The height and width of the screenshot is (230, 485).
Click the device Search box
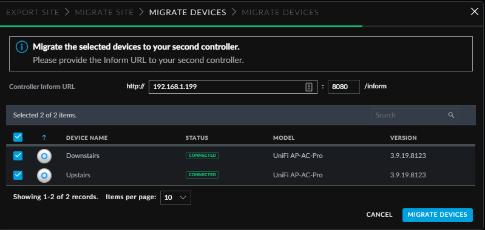coord(415,116)
